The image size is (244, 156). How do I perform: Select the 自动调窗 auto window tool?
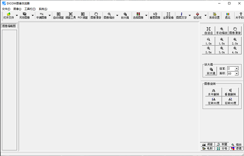click(x=58, y=16)
